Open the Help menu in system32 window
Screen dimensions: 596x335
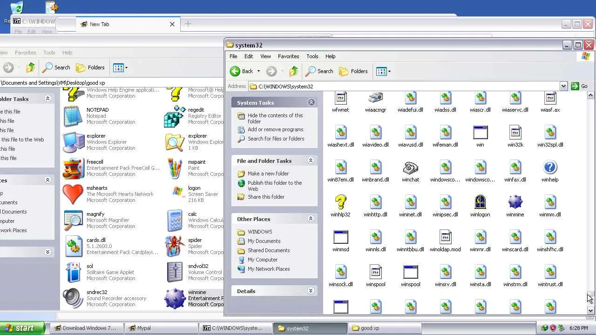[x=330, y=56]
